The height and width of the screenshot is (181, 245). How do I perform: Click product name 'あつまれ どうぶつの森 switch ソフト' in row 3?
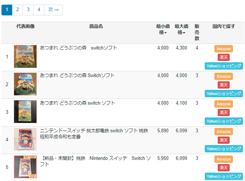[77, 103]
